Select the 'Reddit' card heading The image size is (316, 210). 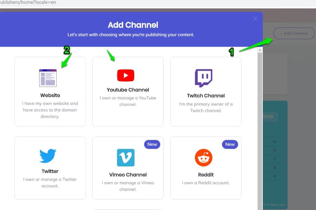(206, 175)
